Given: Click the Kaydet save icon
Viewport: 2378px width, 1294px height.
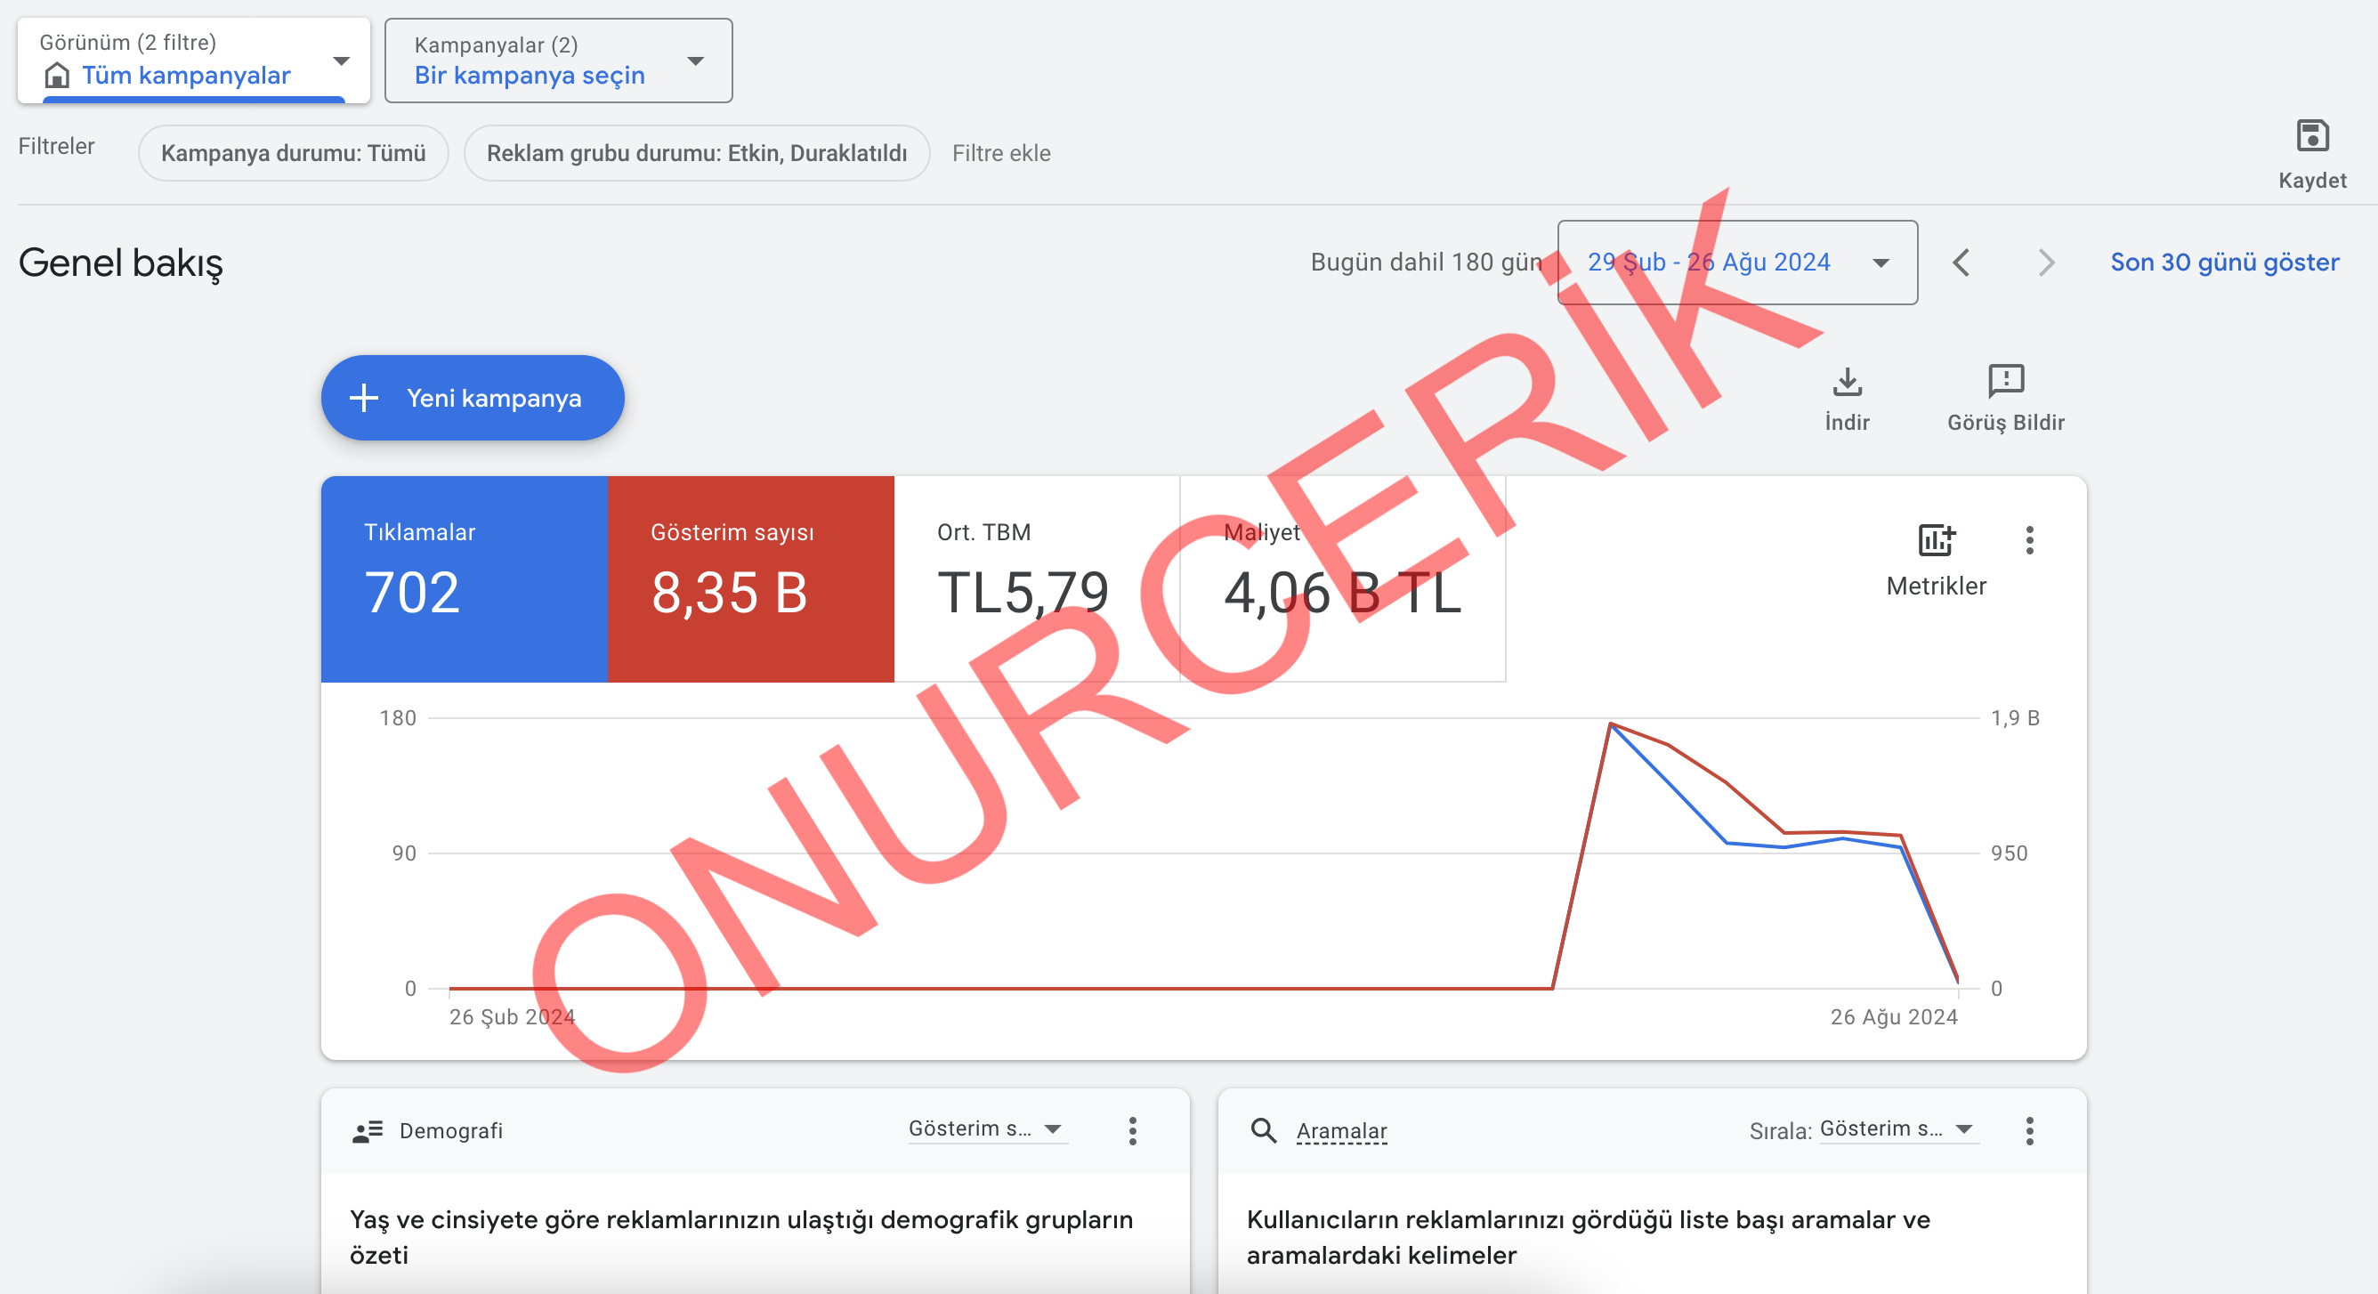Looking at the screenshot, I should coord(2311,136).
